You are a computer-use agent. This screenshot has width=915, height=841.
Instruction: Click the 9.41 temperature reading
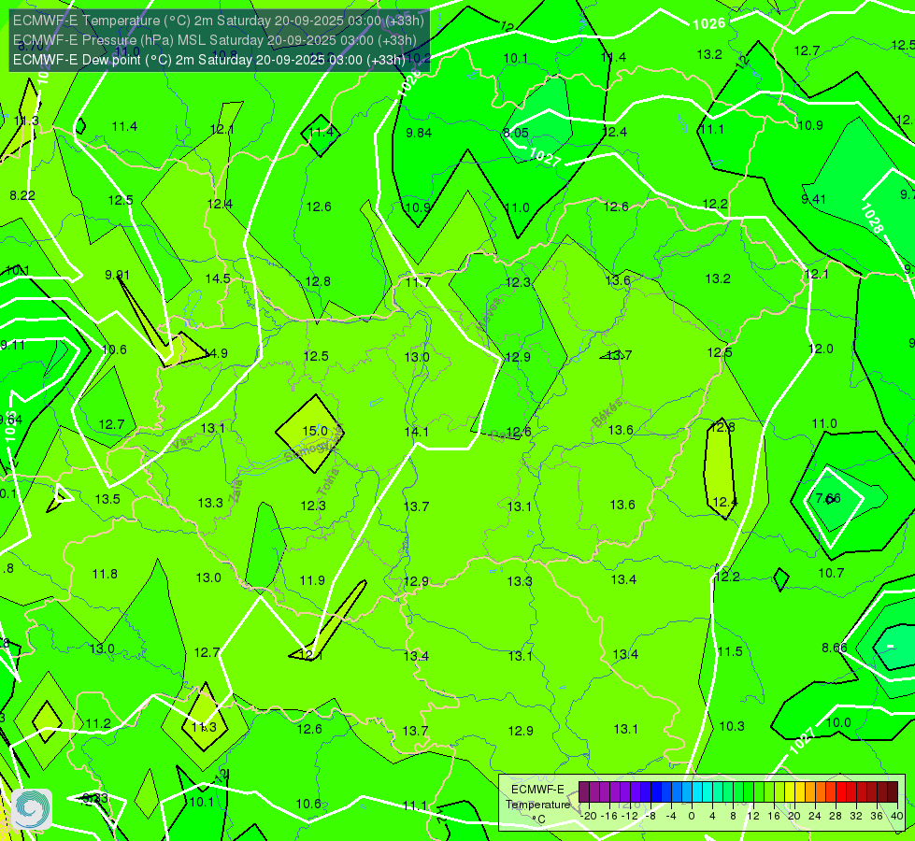[x=813, y=199]
